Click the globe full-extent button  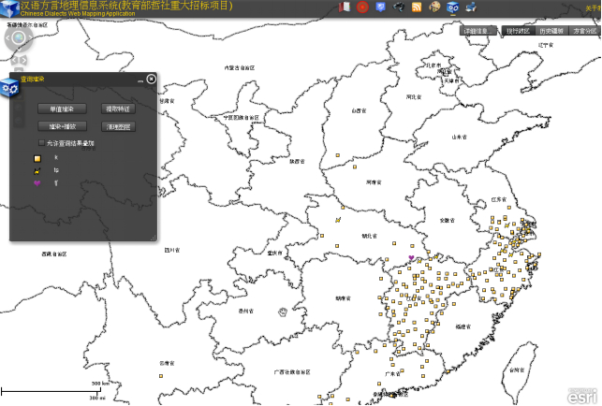pyautogui.click(x=19, y=37)
